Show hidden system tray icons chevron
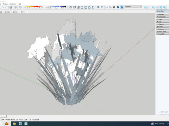 [168, 124]
